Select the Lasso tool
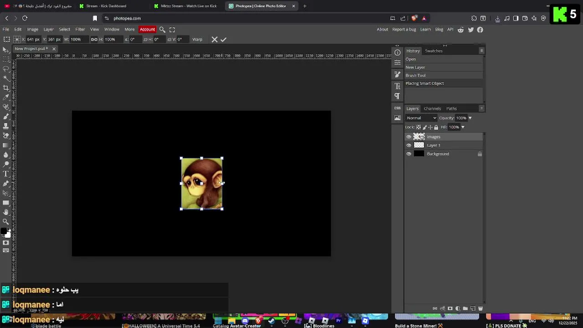Screen dimensions: 583x328 click(x=6, y=68)
